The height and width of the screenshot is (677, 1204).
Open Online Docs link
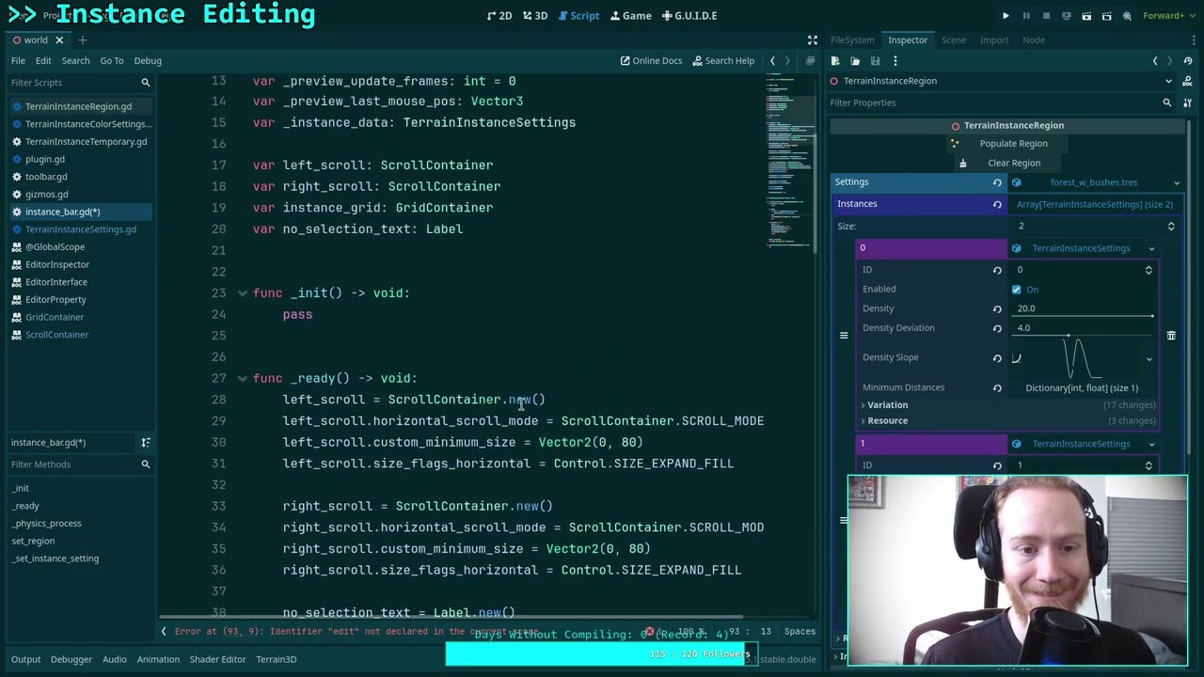[651, 61]
